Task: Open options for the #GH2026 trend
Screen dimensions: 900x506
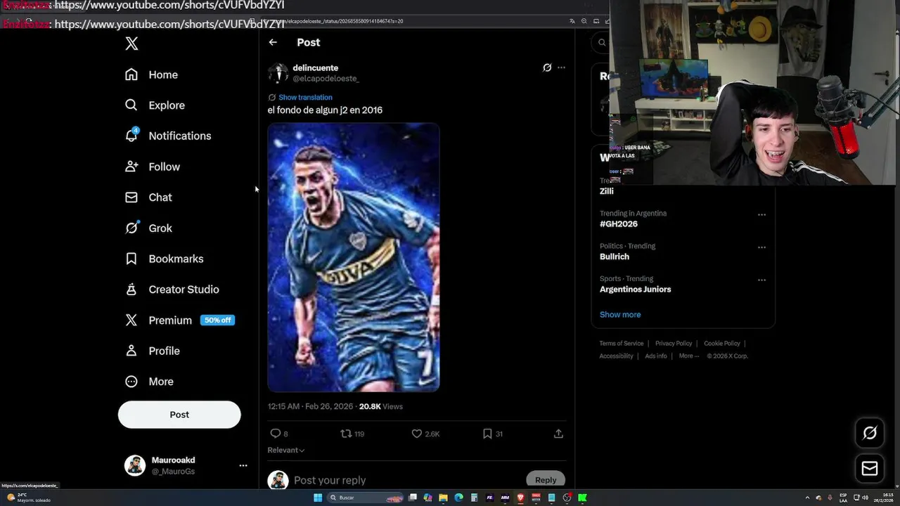Action: 761,215
